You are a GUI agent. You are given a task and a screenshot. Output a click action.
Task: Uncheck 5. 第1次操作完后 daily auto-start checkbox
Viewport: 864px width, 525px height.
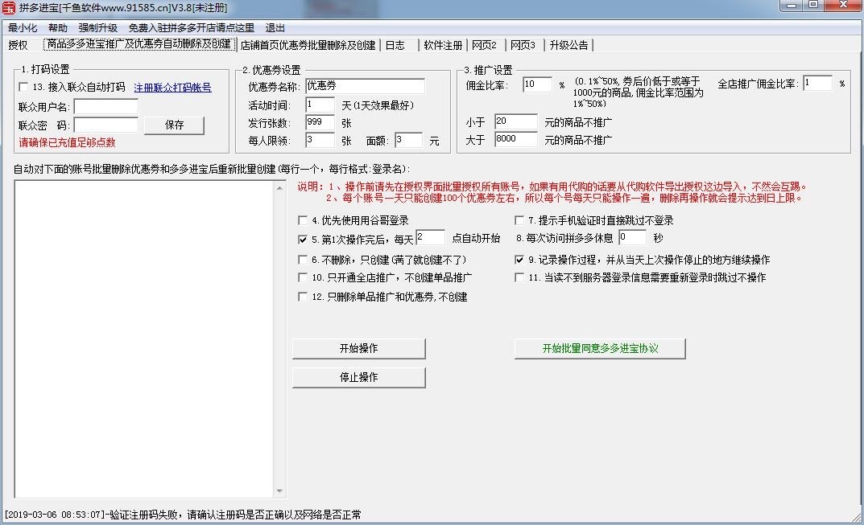pyautogui.click(x=303, y=239)
